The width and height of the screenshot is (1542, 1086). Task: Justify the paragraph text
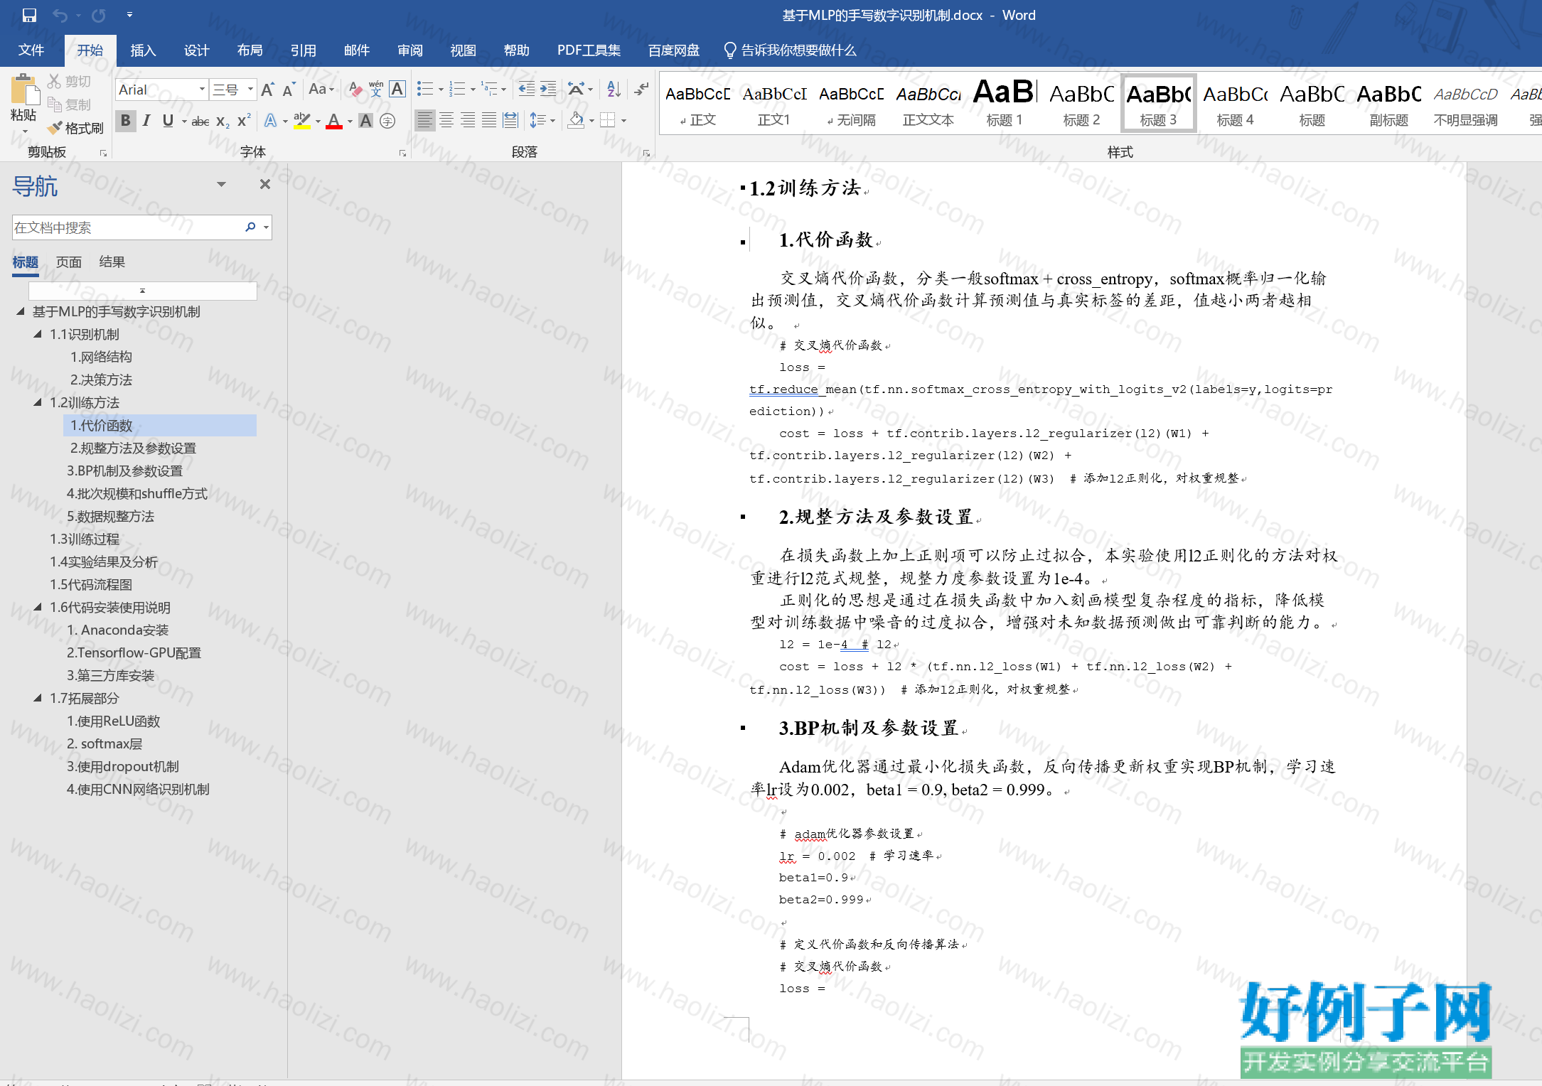tap(489, 121)
